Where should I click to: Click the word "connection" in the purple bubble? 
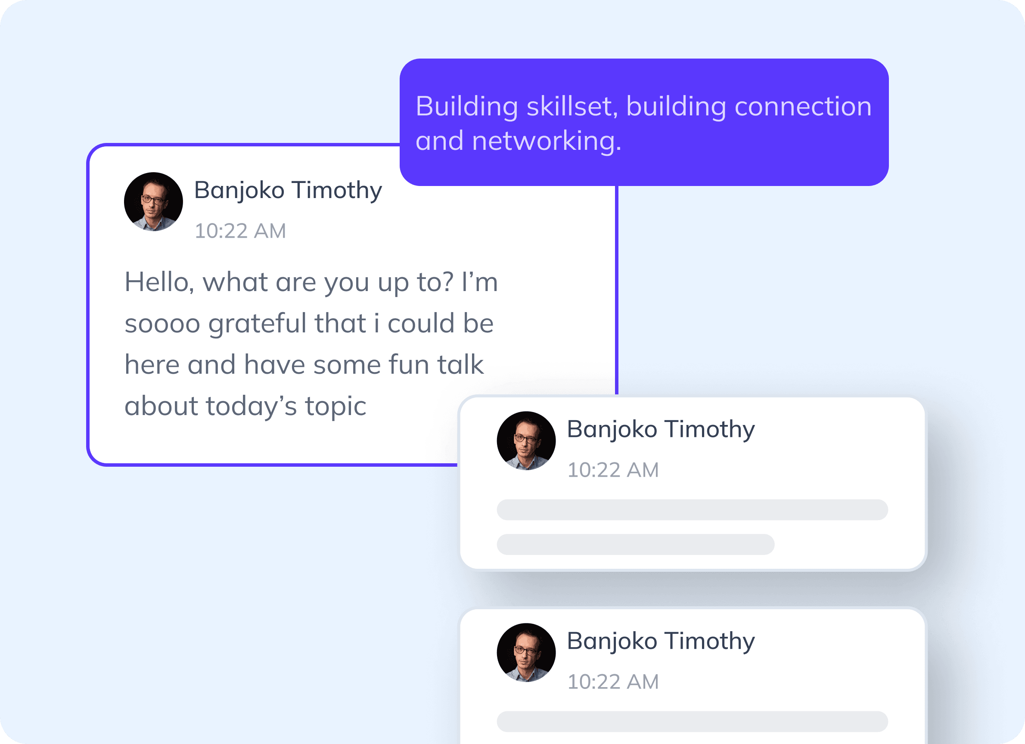pyautogui.click(x=803, y=107)
